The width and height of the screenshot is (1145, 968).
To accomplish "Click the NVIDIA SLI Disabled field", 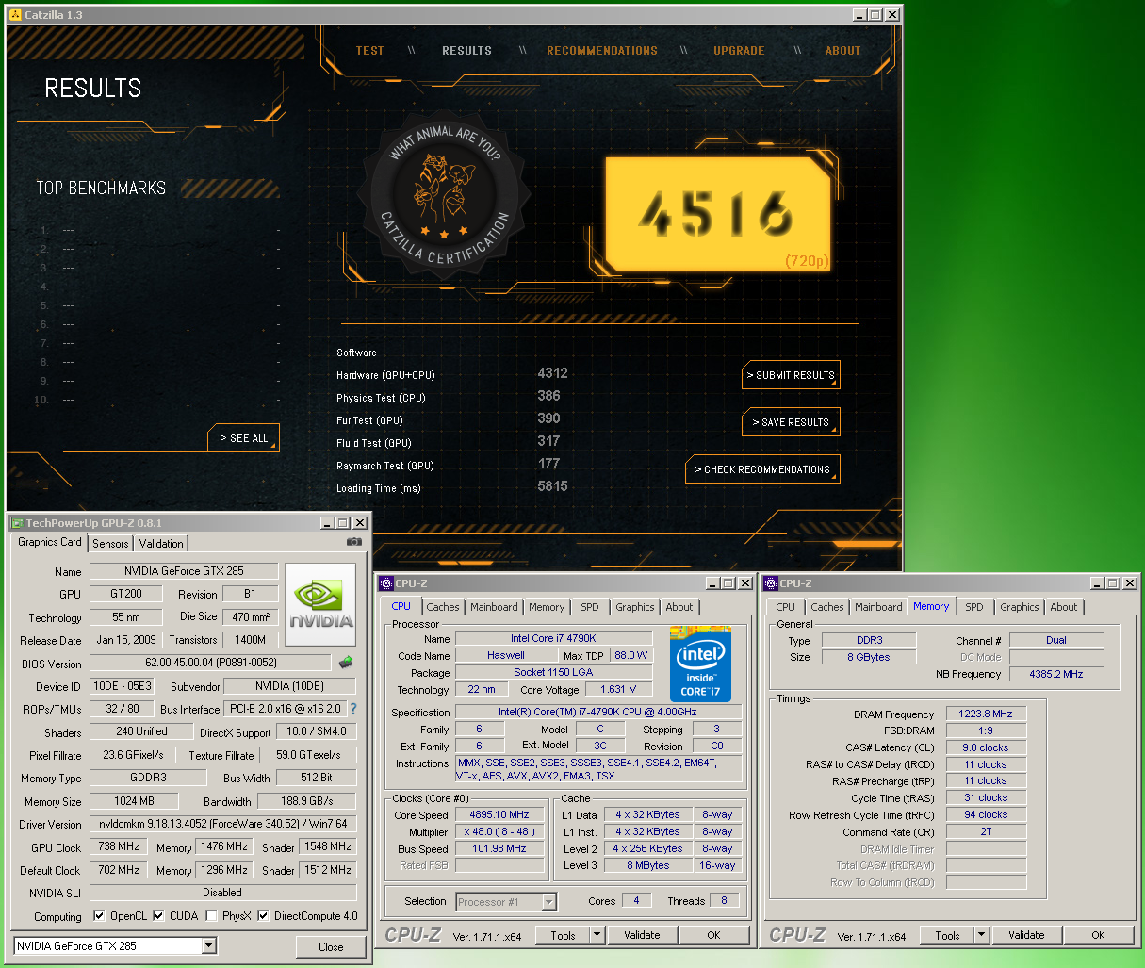I will (x=222, y=893).
